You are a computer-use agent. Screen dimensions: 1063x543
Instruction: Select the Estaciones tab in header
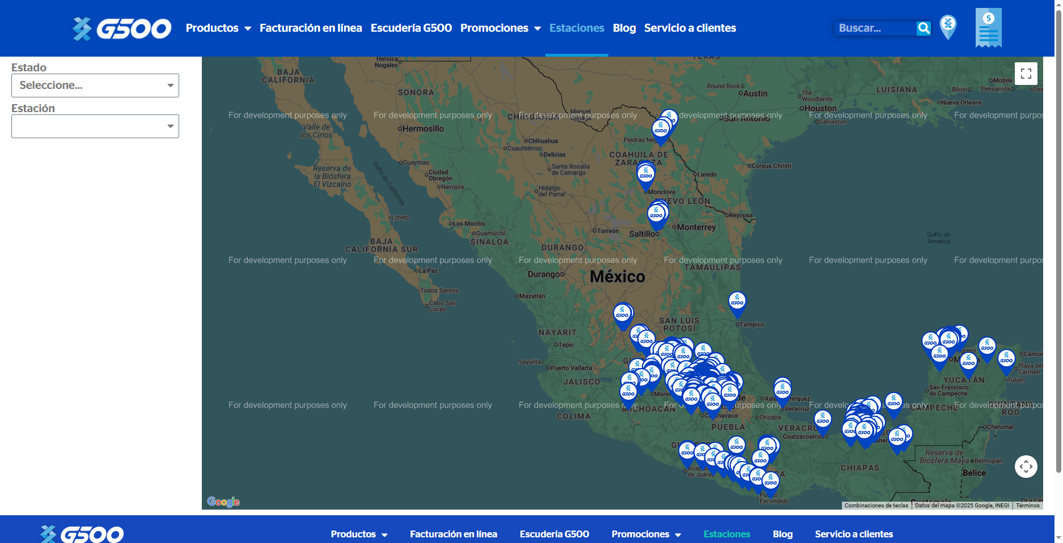(x=577, y=28)
